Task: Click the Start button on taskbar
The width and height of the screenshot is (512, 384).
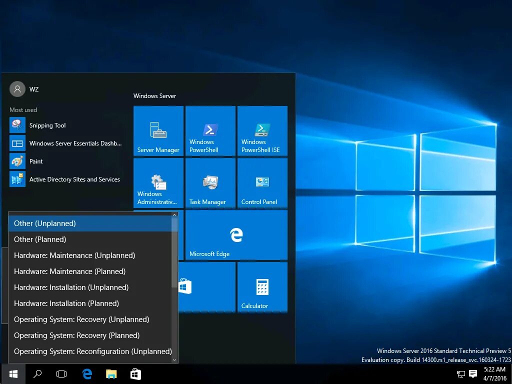Action: [13, 374]
